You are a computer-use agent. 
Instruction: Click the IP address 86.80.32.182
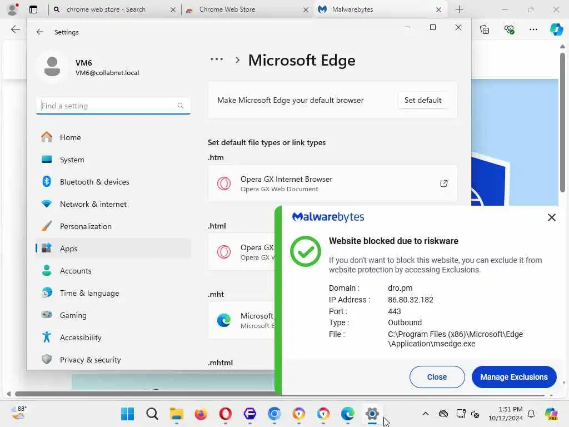click(x=411, y=300)
